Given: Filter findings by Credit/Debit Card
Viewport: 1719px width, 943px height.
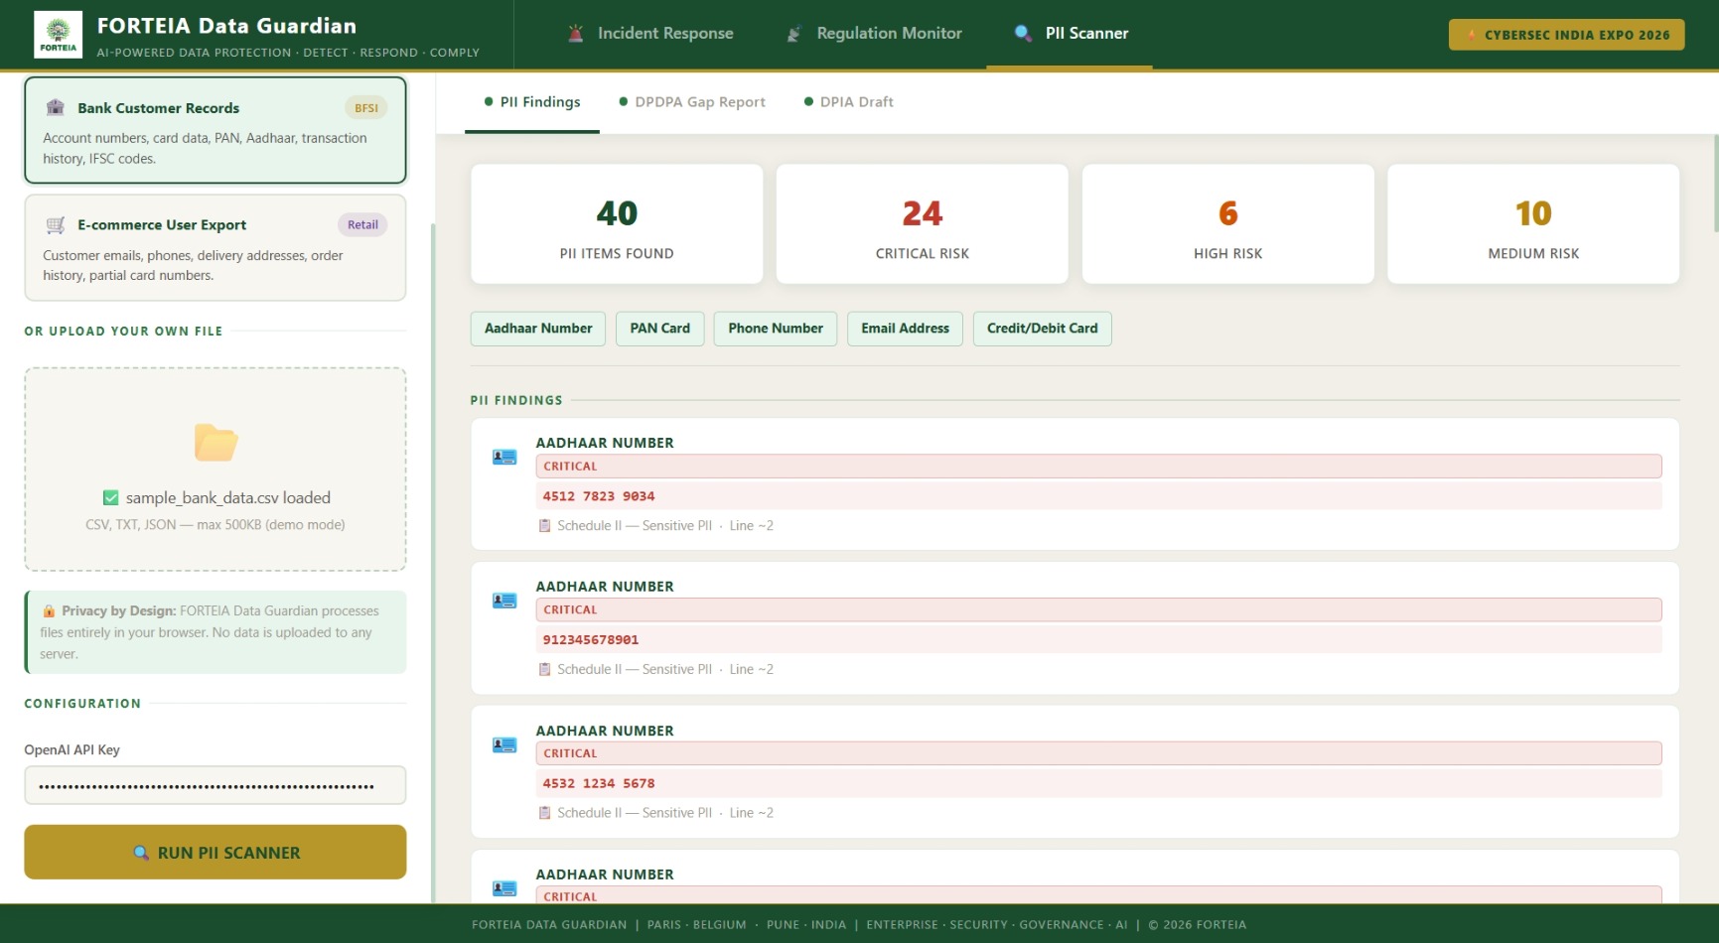Looking at the screenshot, I should [x=1042, y=329].
